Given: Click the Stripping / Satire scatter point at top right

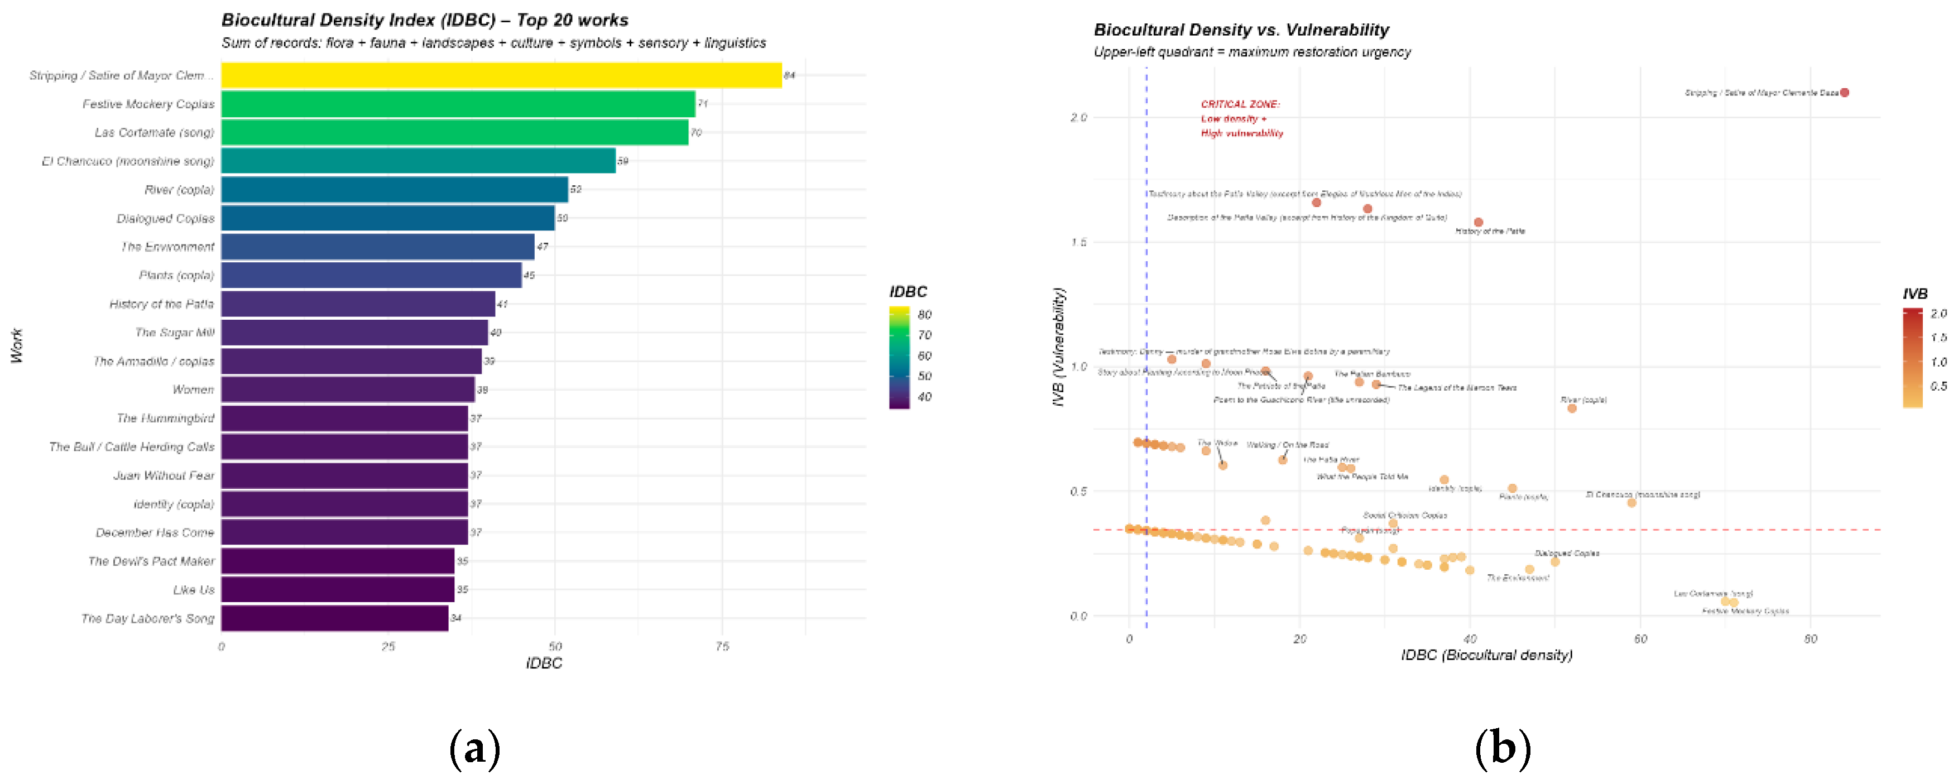Looking at the screenshot, I should click(1845, 93).
